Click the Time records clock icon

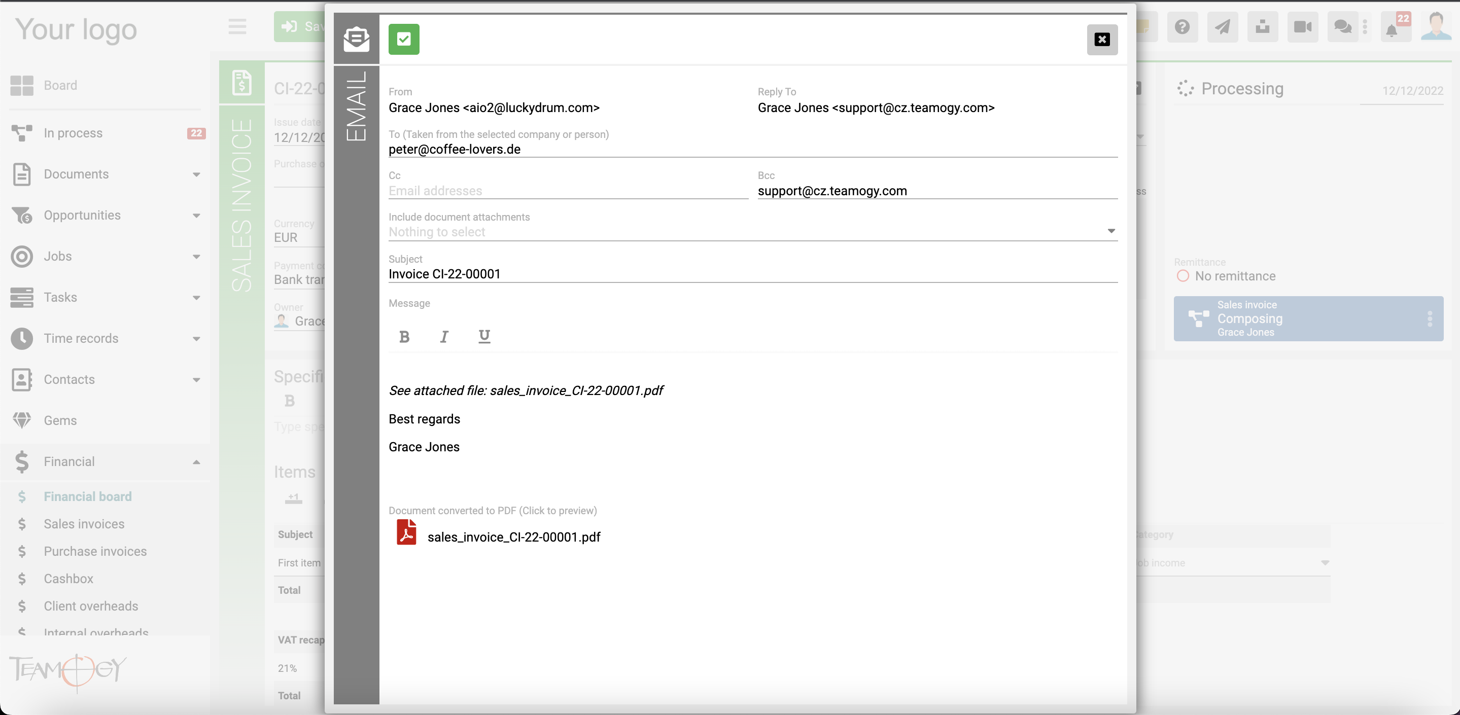tap(21, 338)
